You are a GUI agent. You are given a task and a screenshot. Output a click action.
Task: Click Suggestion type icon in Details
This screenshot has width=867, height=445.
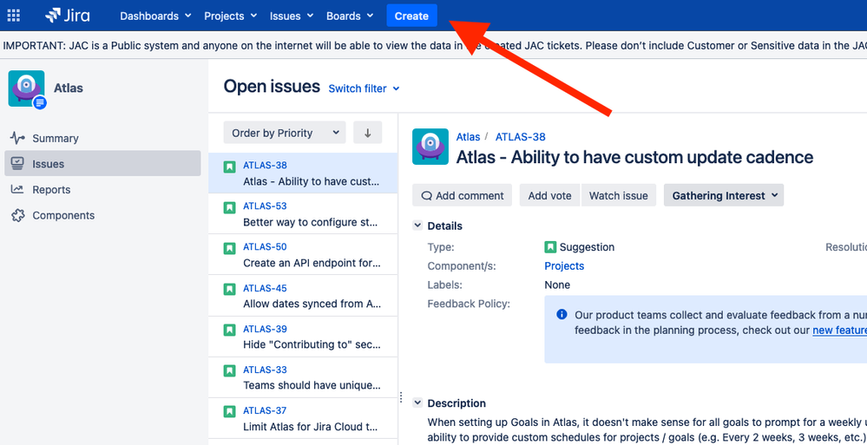[x=550, y=247]
